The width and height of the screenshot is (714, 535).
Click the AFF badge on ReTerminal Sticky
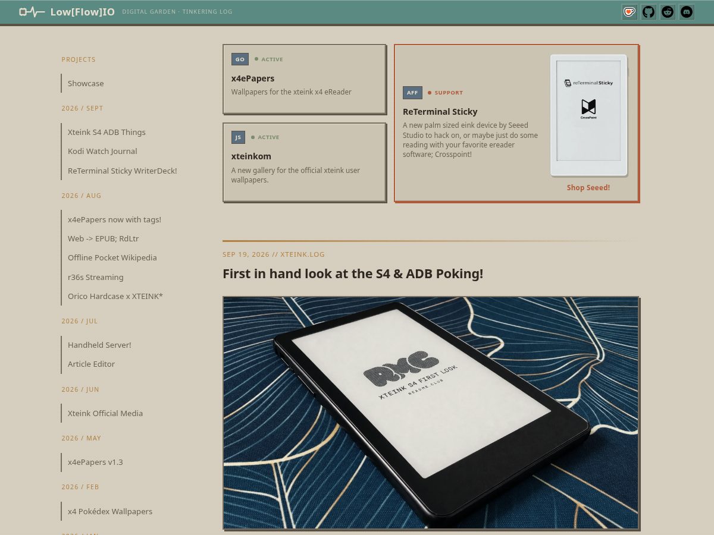click(412, 92)
